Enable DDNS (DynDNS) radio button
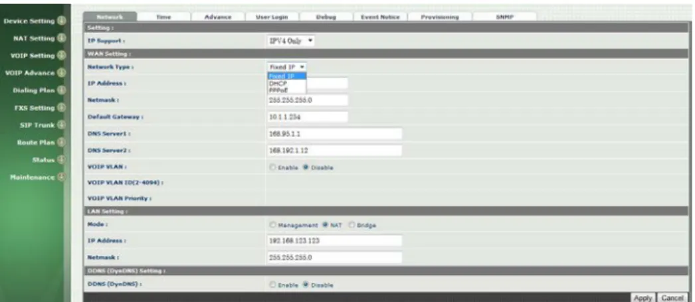This screenshot has height=302, width=695. (273, 285)
